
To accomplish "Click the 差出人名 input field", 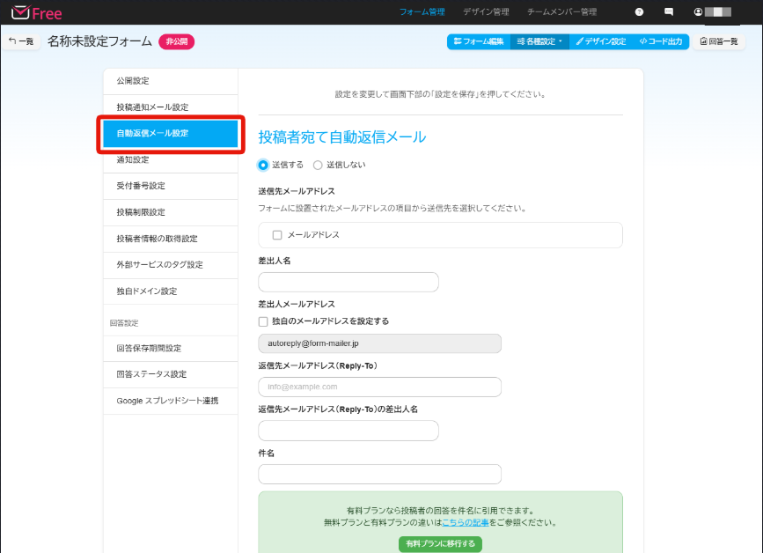I will (x=348, y=282).
